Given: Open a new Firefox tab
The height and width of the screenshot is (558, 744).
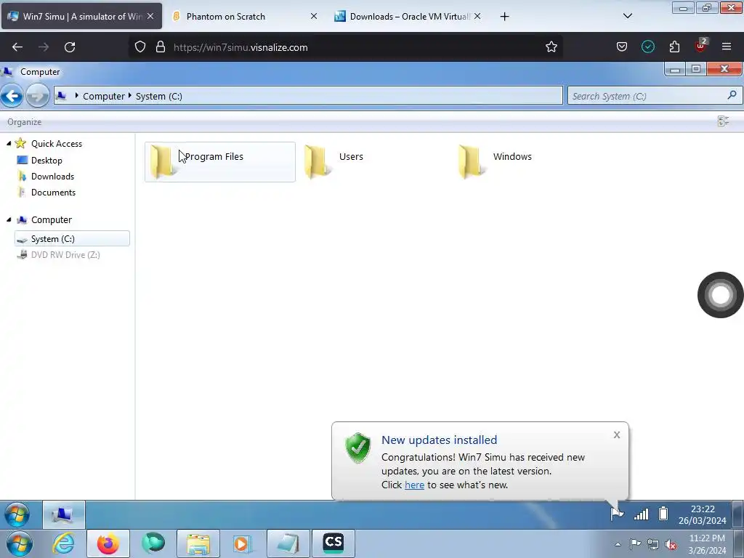Looking at the screenshot, I should click(x=504, y=17).
